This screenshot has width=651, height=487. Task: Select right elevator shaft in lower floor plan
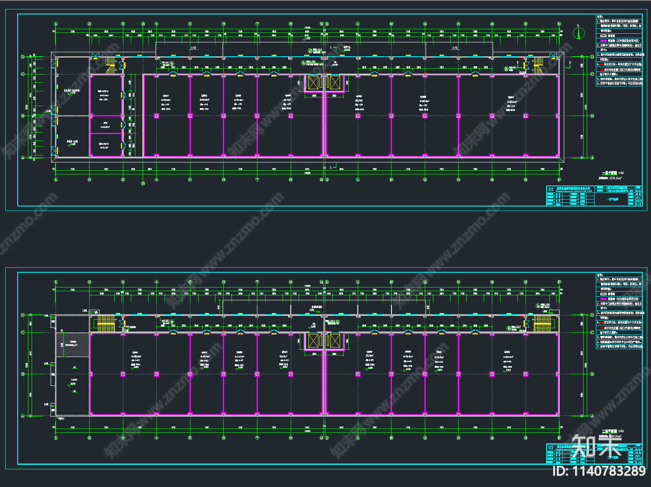[x=334, y=341]
